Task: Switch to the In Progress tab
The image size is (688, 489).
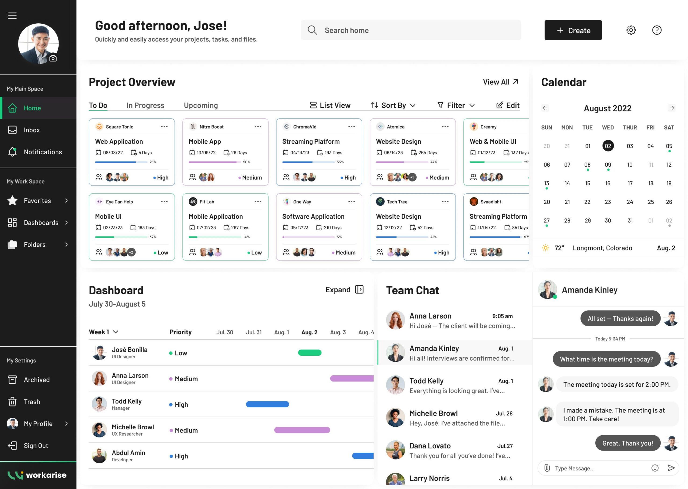Action: tap(145, 105)
